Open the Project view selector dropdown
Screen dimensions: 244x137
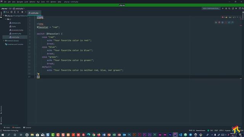6,12
